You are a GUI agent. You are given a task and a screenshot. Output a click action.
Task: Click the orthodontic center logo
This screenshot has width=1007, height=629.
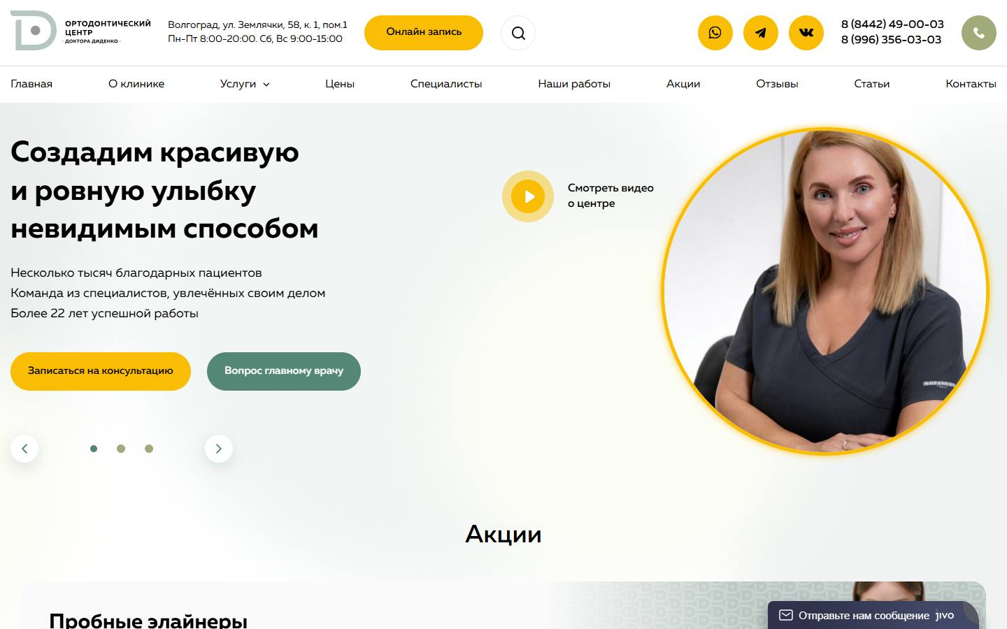tap(80, 31)
